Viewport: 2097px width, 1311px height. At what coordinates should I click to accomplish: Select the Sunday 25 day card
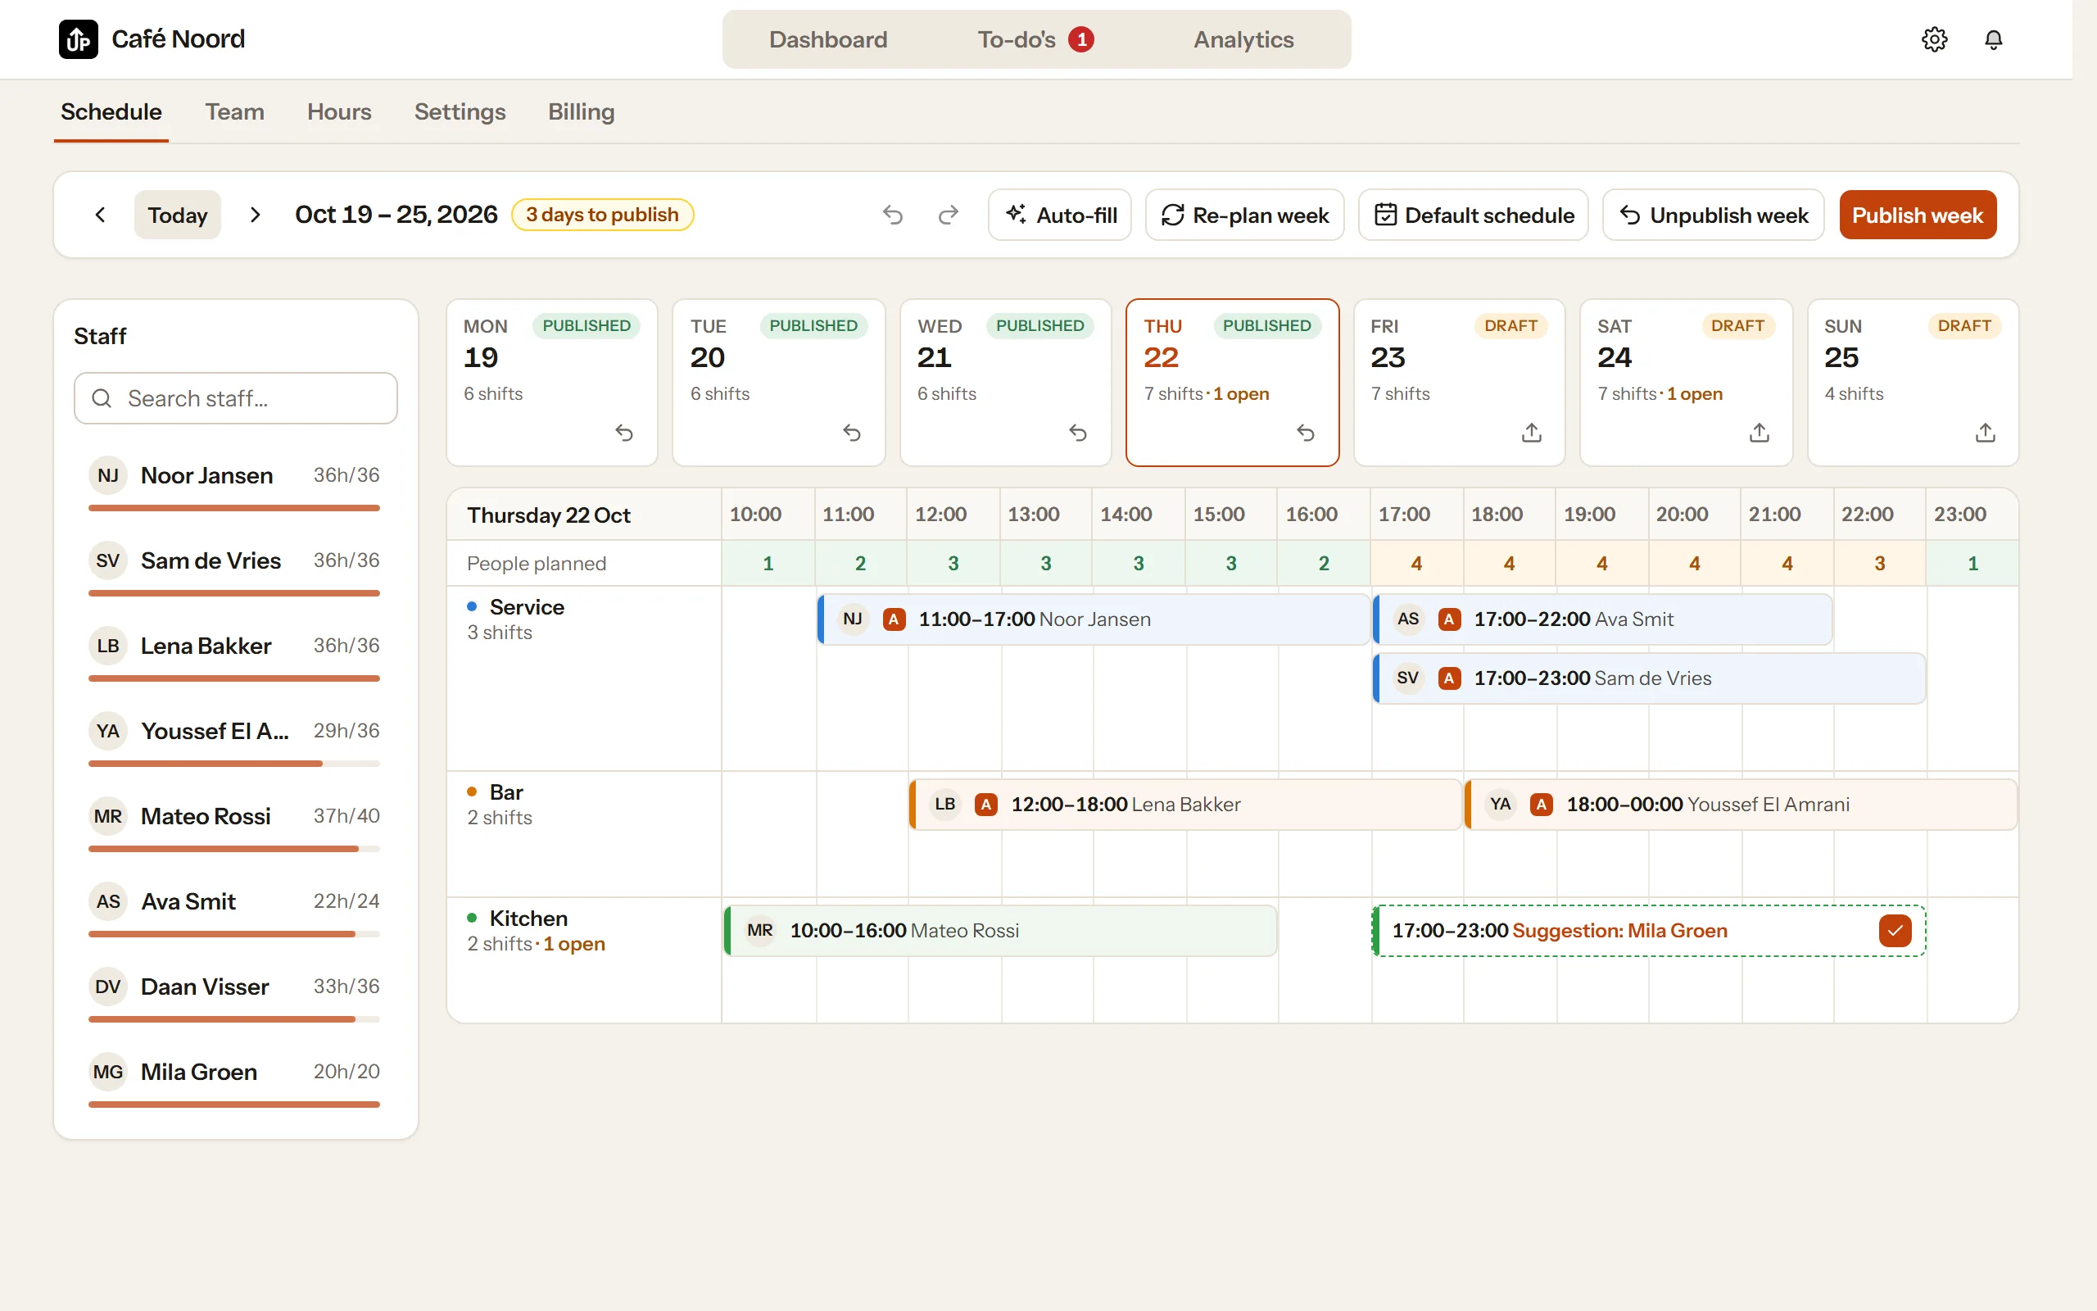1913,383
